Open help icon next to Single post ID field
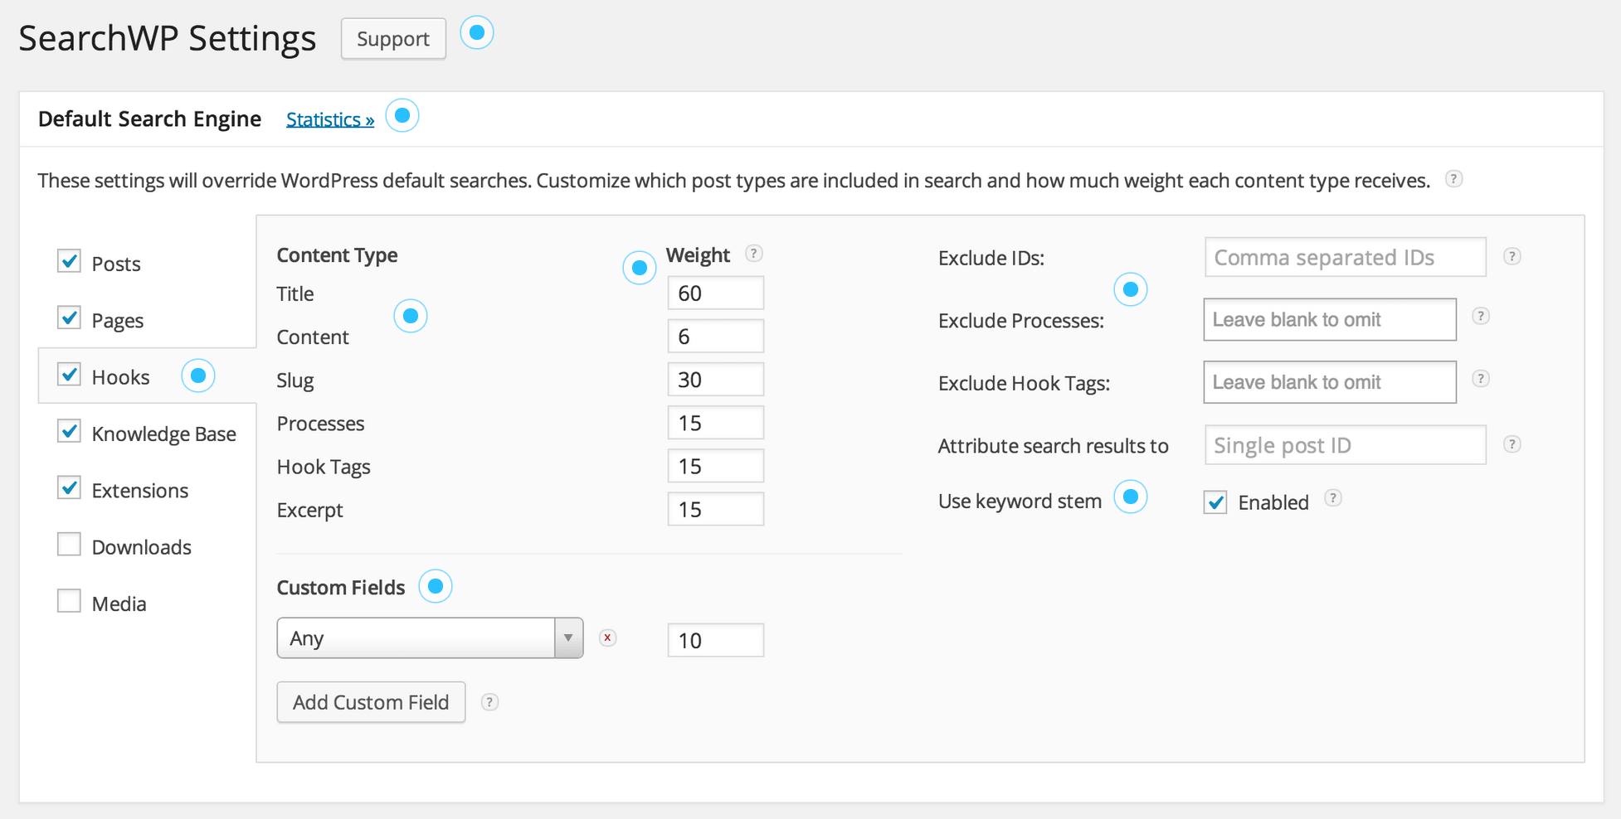1621x819 pixels. 1512,444
